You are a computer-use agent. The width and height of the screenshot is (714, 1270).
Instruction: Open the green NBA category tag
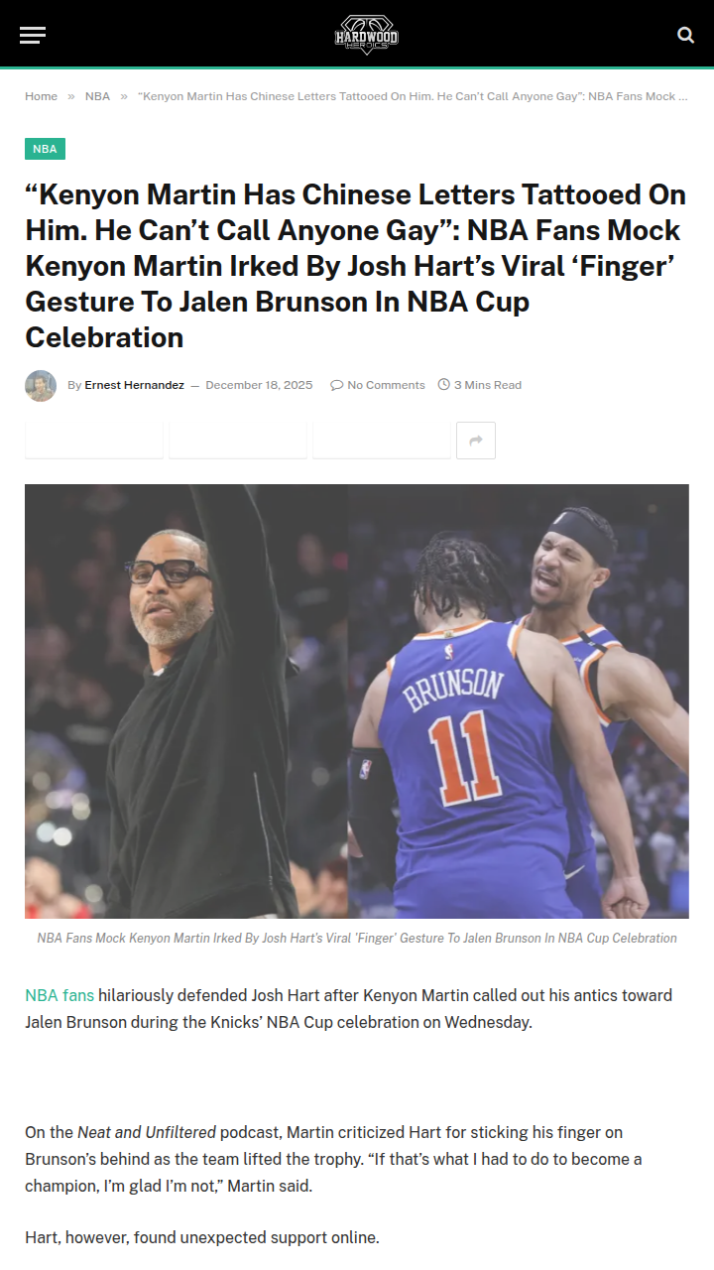point(45,149)
